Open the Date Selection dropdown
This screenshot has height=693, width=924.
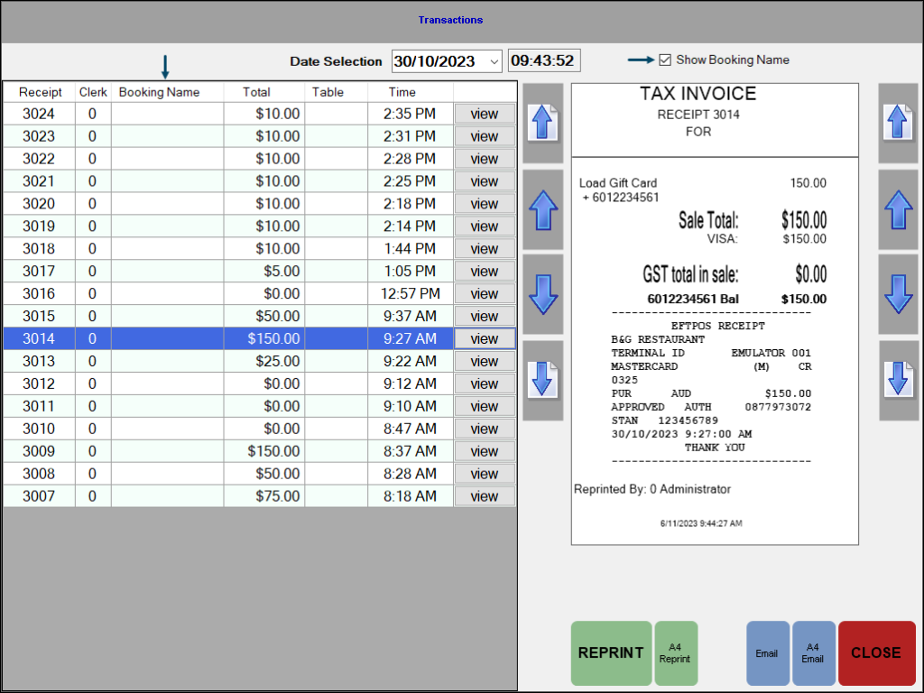click(x=494, y=60)
